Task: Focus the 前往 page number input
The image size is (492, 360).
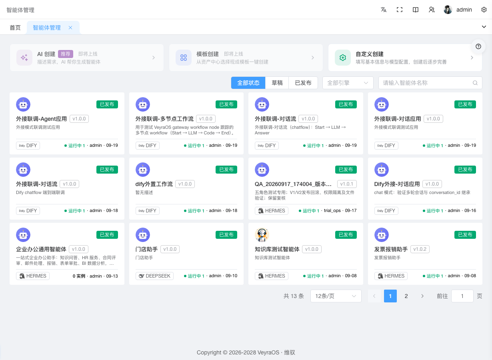Action: tap(462, 296)
